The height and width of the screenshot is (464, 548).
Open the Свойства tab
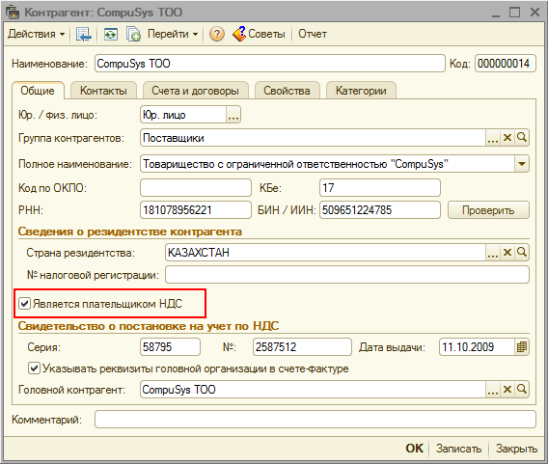pos(287,91)
